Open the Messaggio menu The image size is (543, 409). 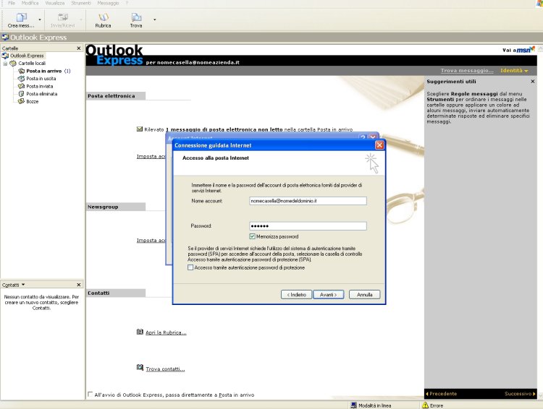[108, 3]
